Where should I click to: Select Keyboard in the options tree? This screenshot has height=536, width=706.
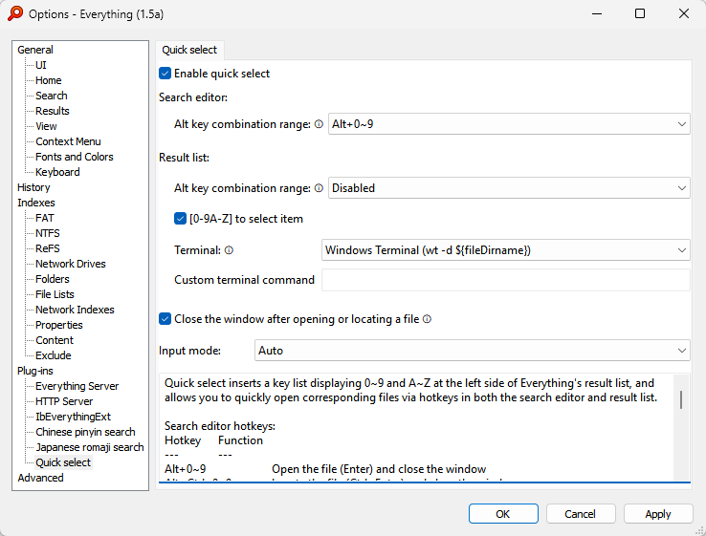[57, 172]
